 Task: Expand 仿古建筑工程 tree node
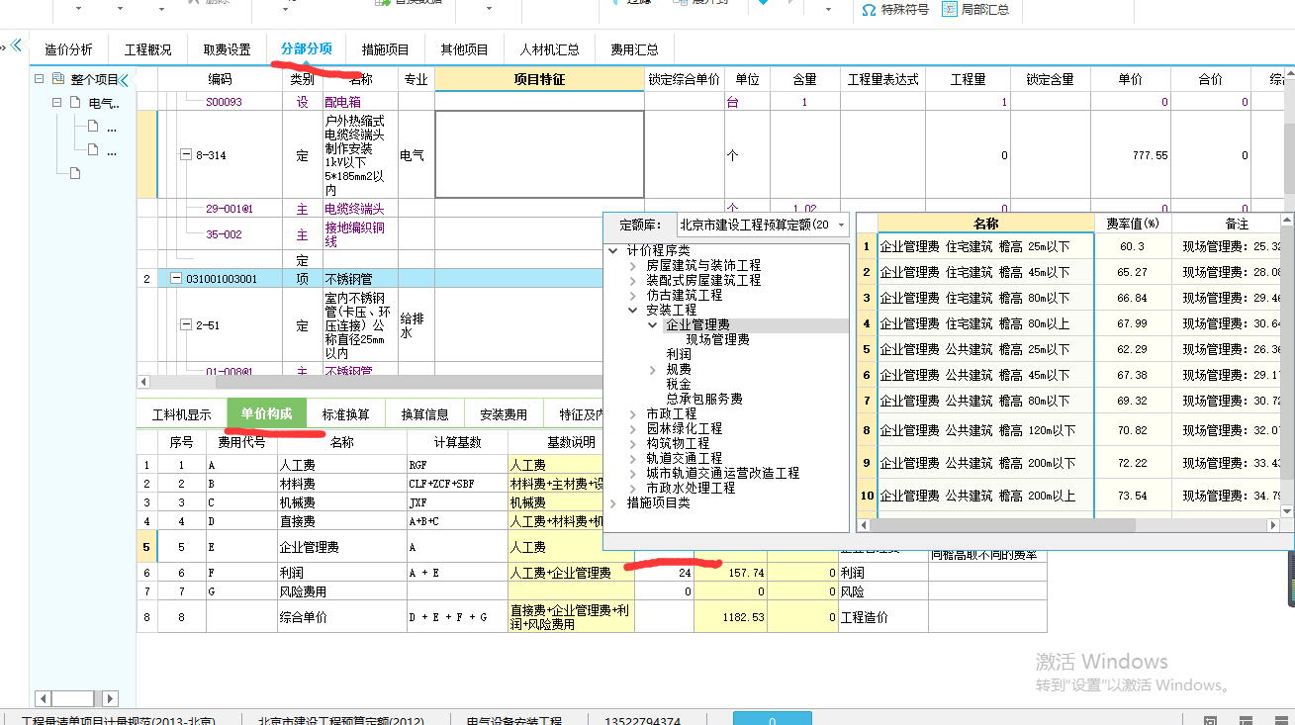pos(634,295)
